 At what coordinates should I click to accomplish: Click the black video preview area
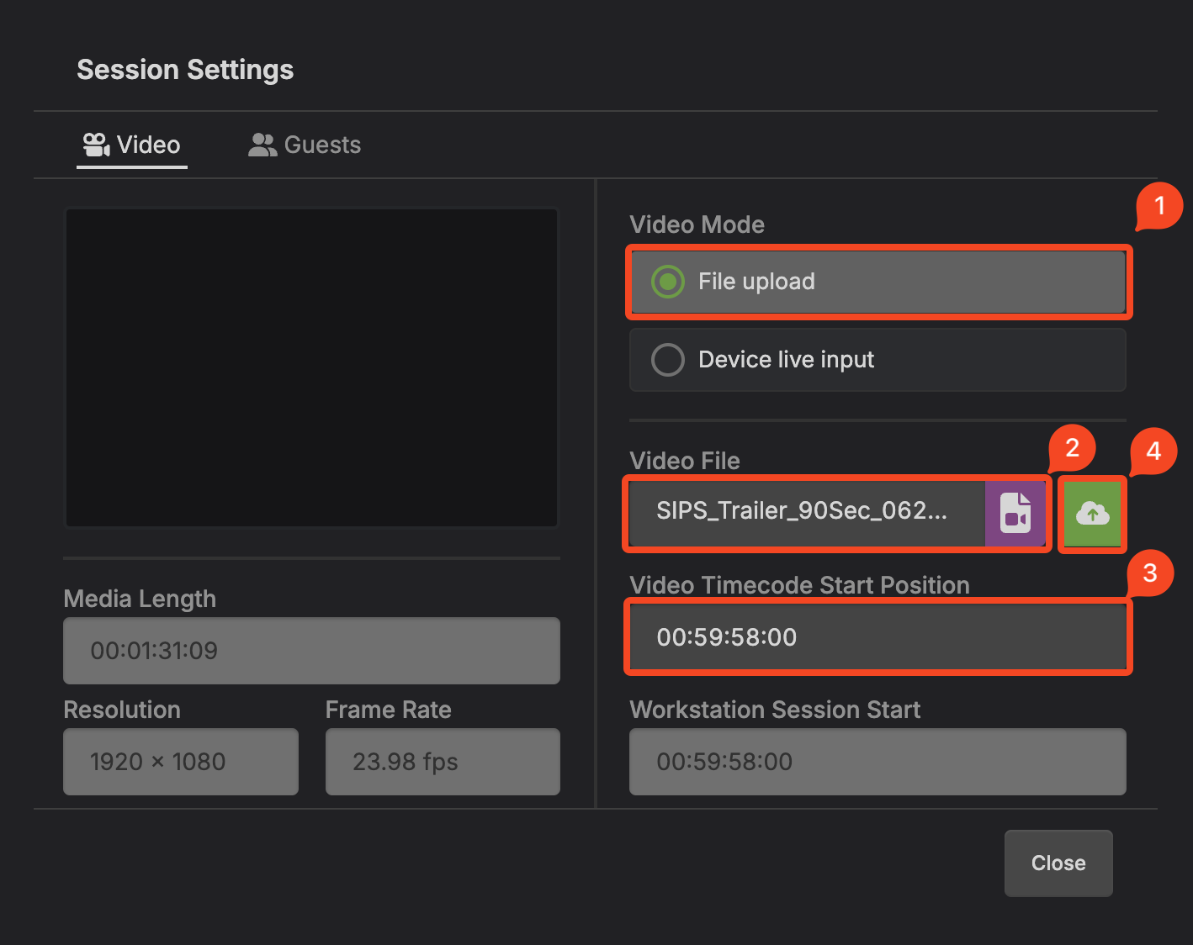click(311, 368)
